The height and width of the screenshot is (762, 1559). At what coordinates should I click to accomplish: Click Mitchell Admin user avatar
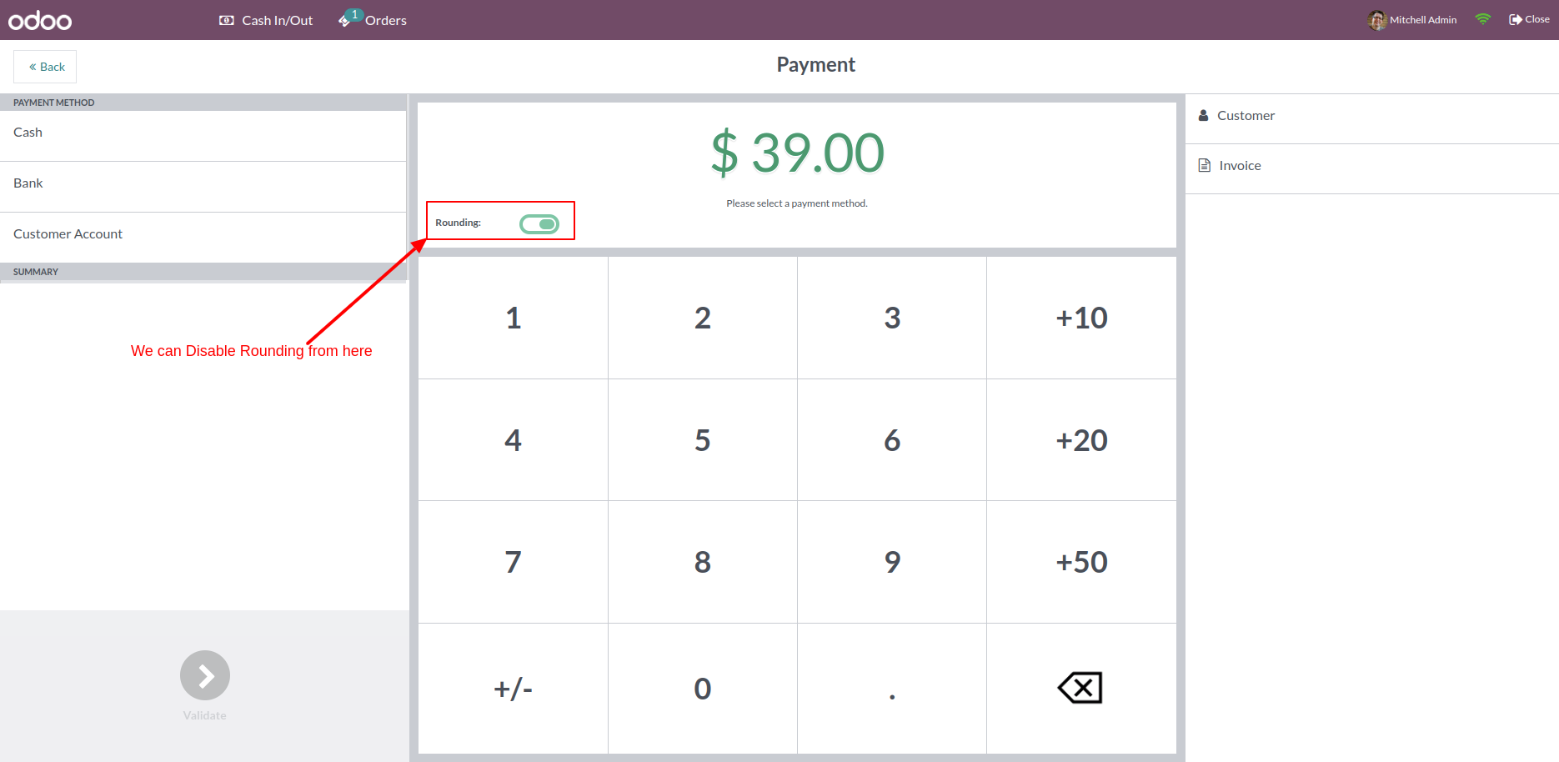(x=1376, y=20)
